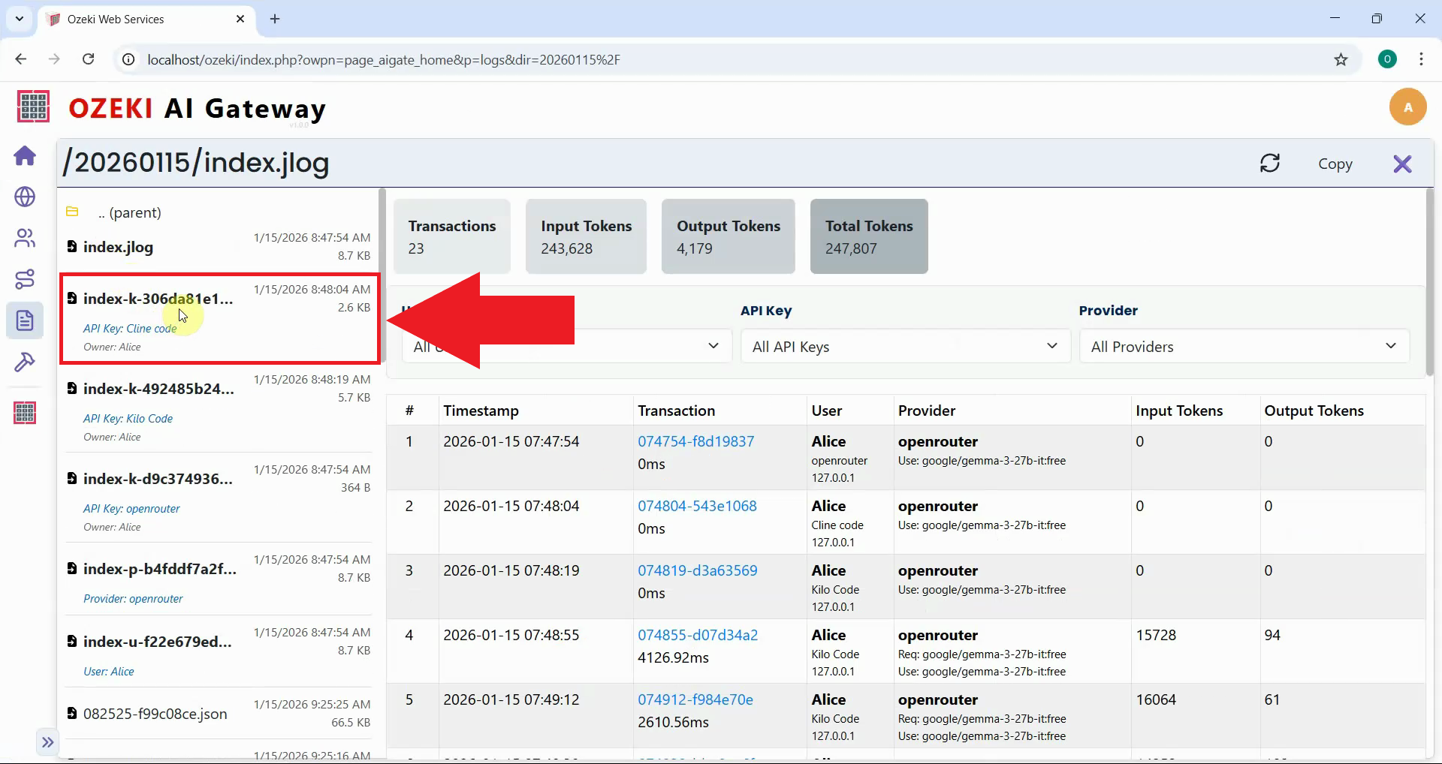1442x764 pixels.
Task: Open the logs document icon in sidebar
Action: pyautogui.click(x=25, y=320)
